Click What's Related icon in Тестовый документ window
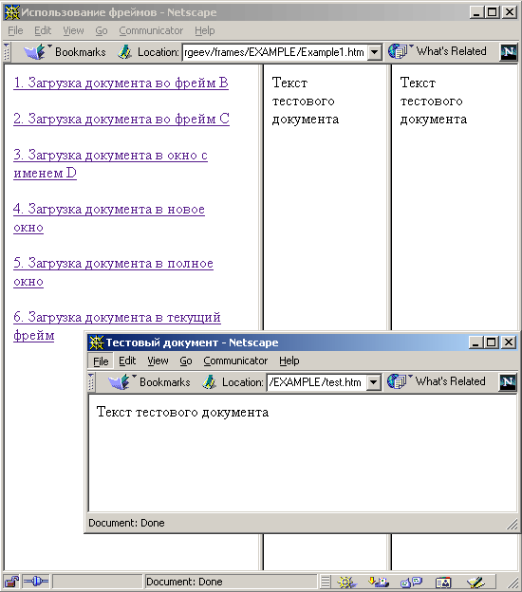 [x=399, y=381]
